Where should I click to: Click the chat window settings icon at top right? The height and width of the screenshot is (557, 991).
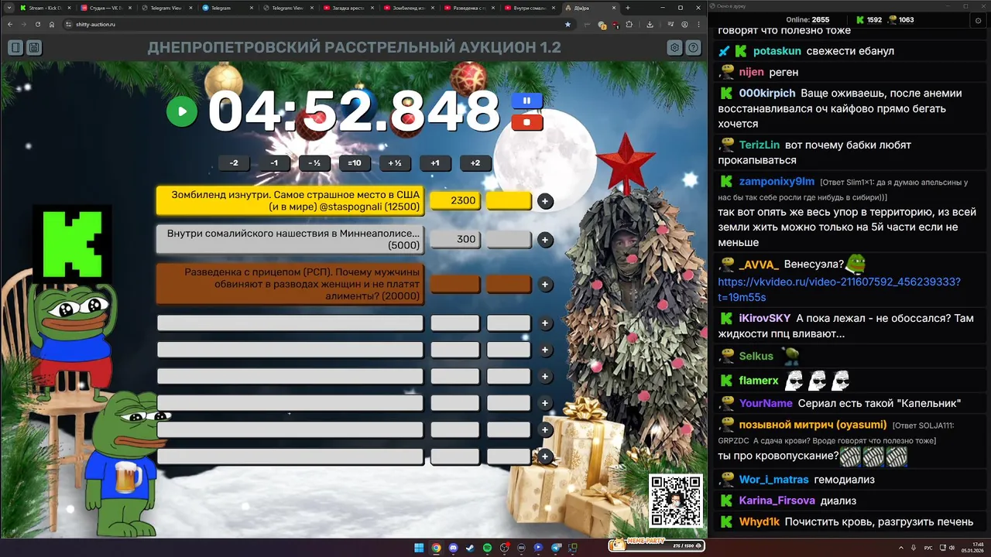click(x=979, y=20)
